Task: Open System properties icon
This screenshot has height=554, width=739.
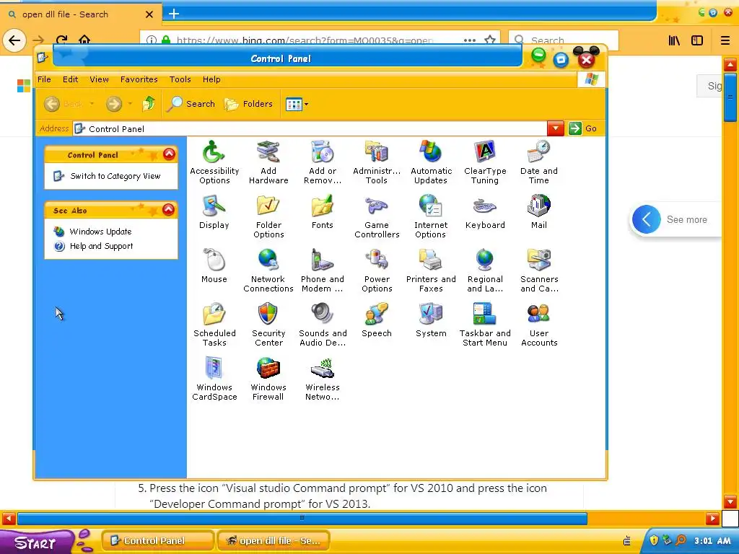Action: click(x=431, y=320)
